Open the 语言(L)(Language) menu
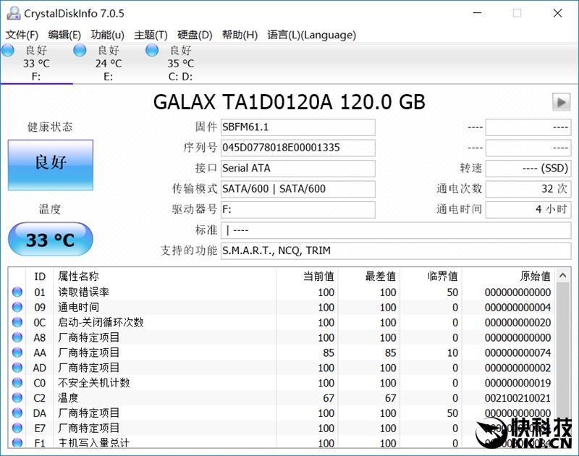The width and height of the screenshot is (579, 456). [x=312, y=35]
